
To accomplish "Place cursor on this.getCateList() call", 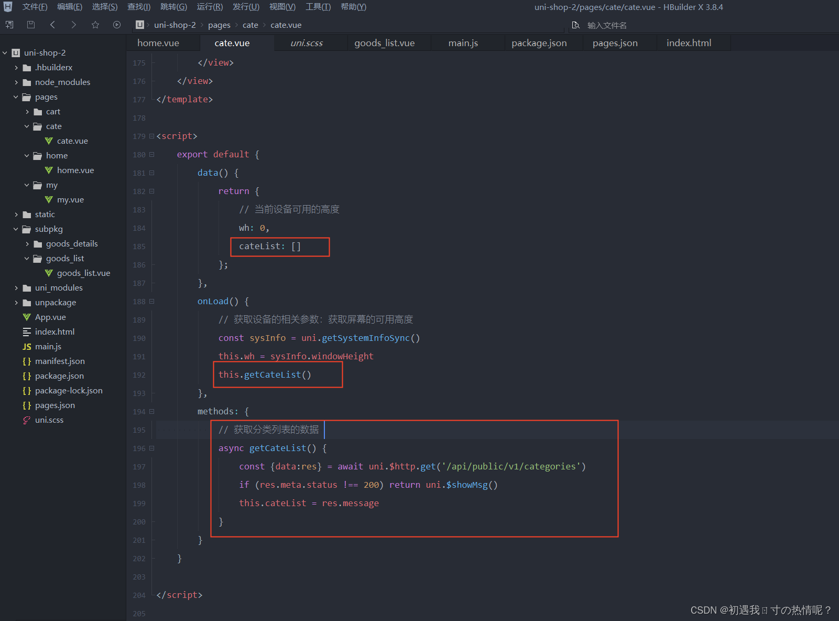I will [265, 374].
